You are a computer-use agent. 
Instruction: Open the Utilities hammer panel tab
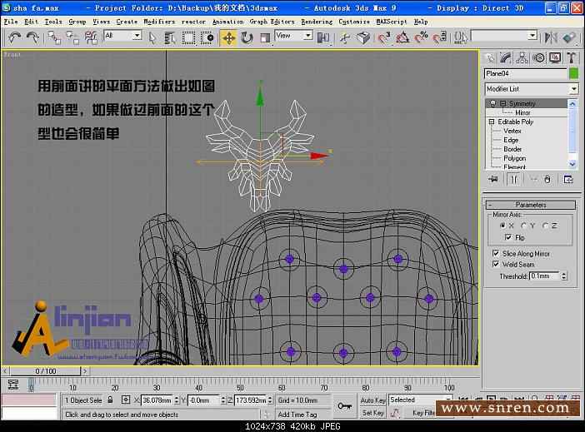pos(572,57)
